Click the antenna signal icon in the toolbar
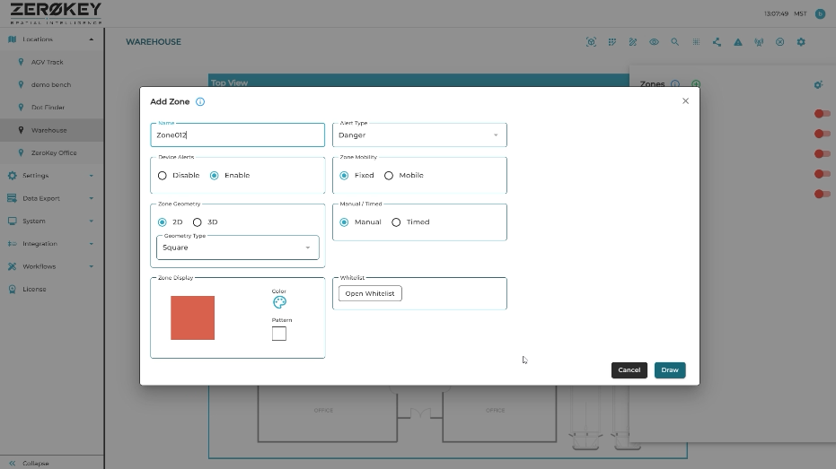This screenshot has height=469, width=836. click(759, 42)
